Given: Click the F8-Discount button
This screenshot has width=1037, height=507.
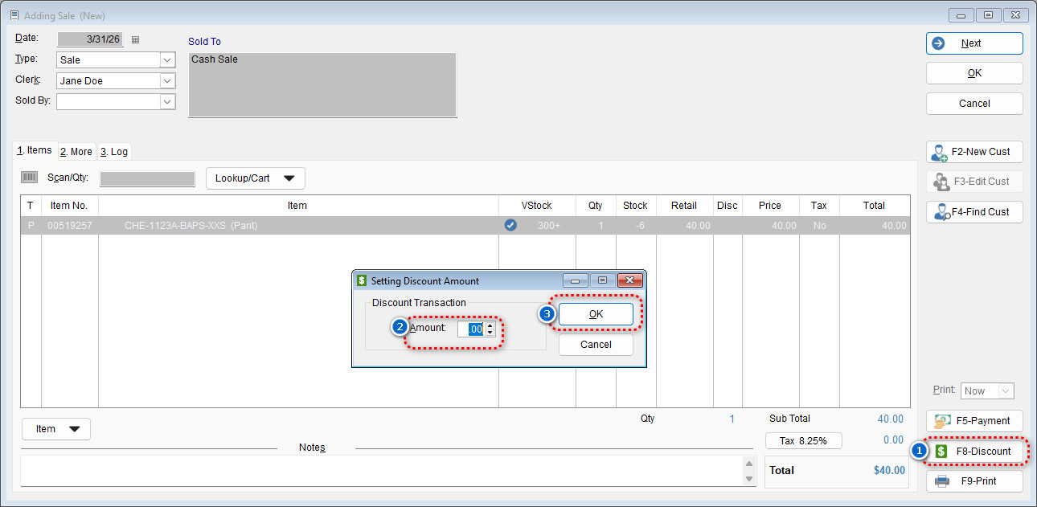Looking at the screenshot, I should [x=974, y=452].
